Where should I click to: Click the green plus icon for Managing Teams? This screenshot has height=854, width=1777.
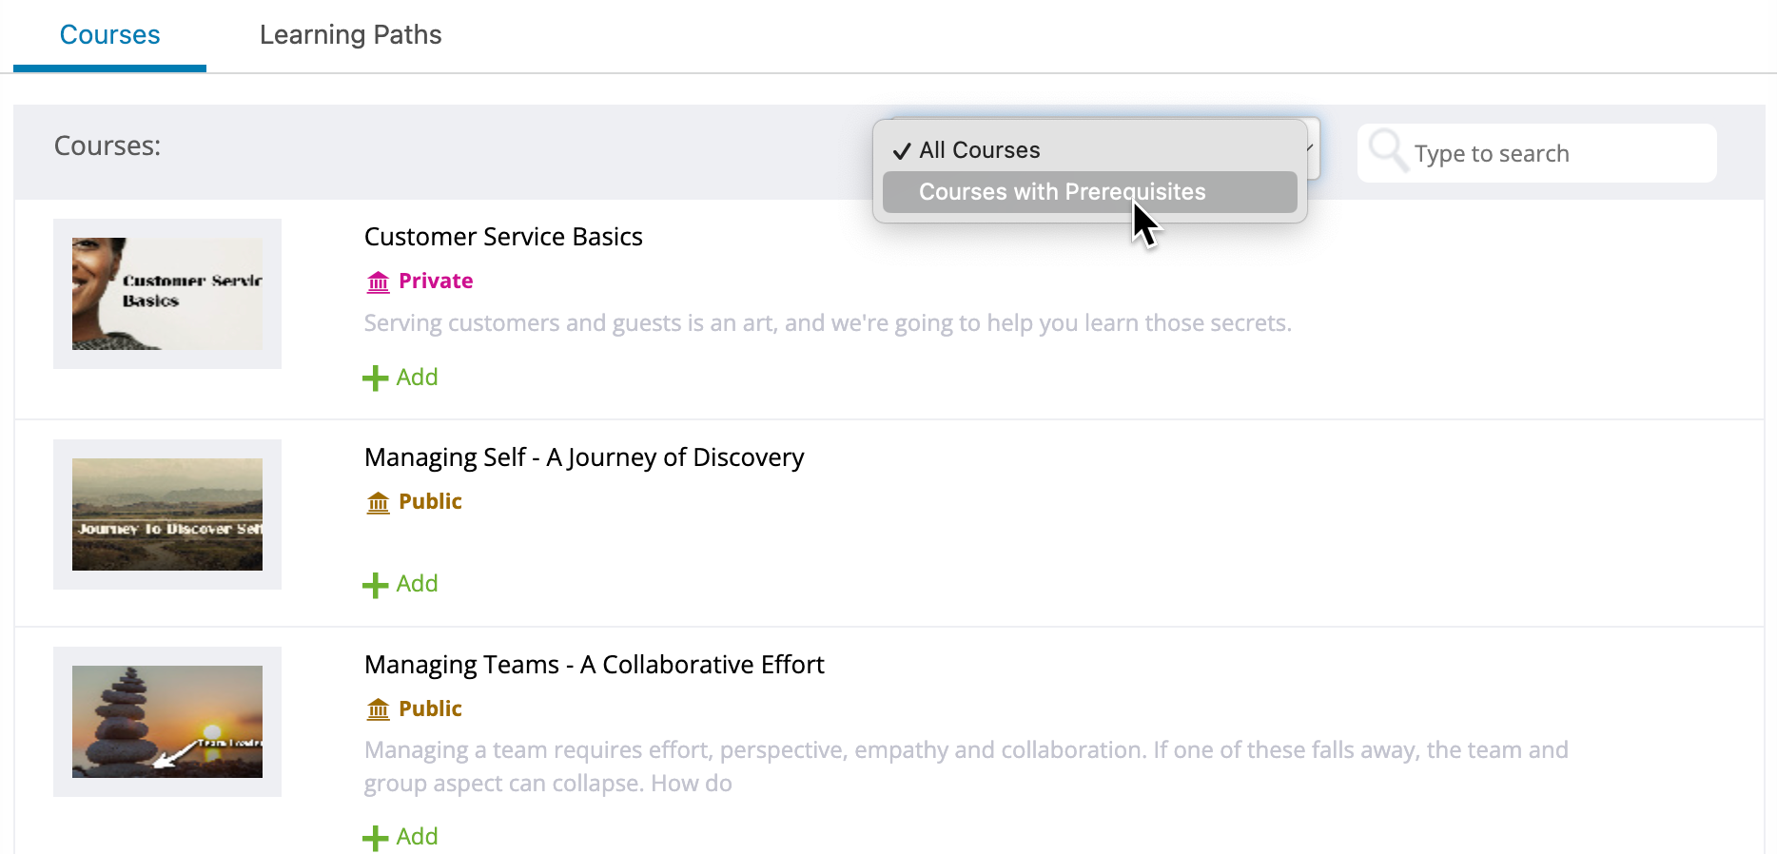(x=374, y=837)
